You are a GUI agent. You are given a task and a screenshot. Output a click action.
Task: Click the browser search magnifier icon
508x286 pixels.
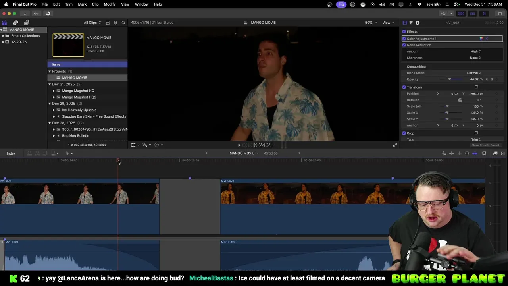[123, 23]
